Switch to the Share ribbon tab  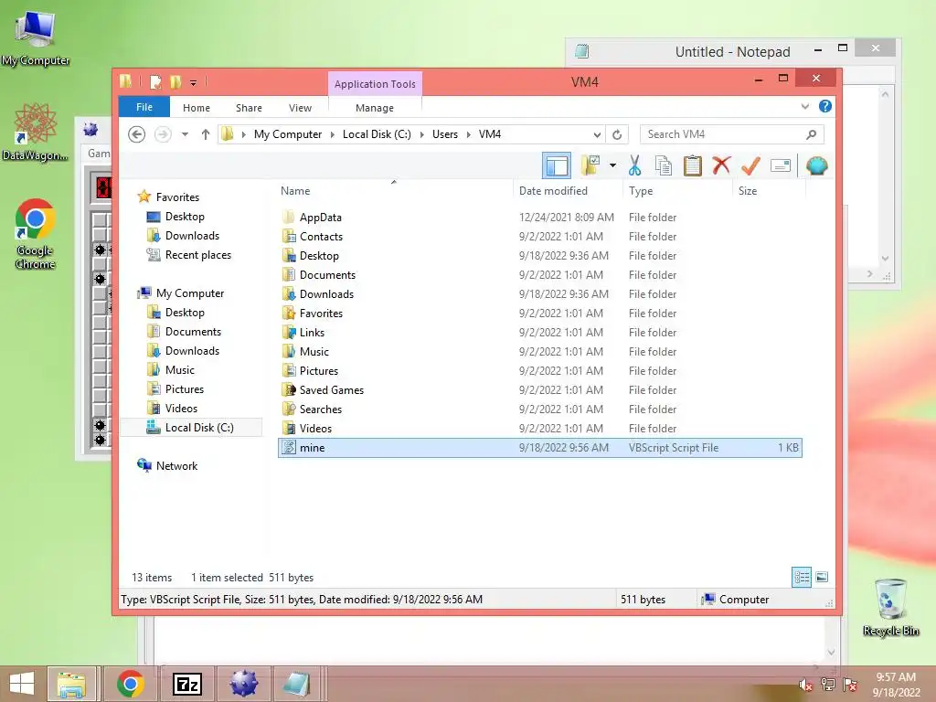[249, 108]
